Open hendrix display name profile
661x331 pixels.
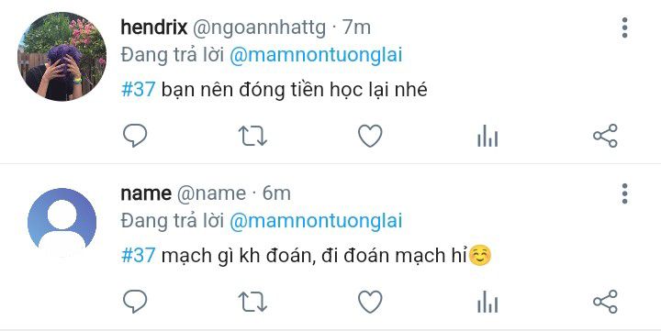pos(154,28)
